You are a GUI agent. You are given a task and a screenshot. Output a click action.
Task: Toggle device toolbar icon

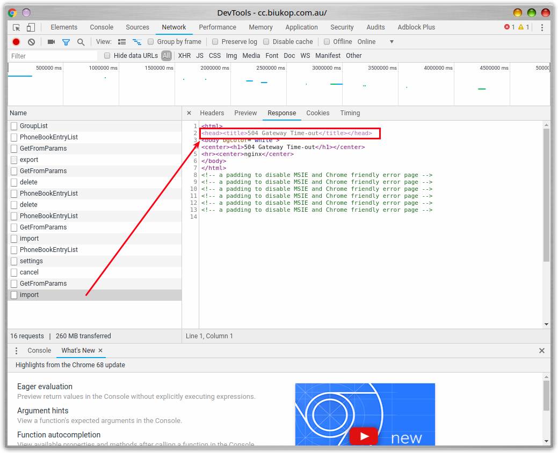[31, 27]
